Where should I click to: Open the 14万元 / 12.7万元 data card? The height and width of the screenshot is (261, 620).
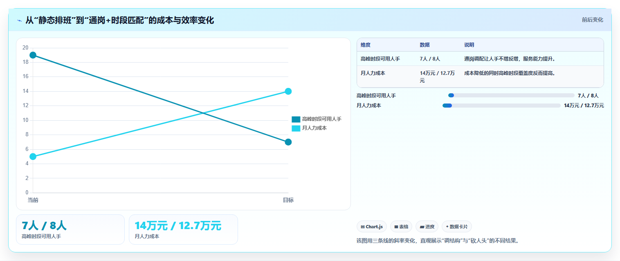[x=183, y=229]
